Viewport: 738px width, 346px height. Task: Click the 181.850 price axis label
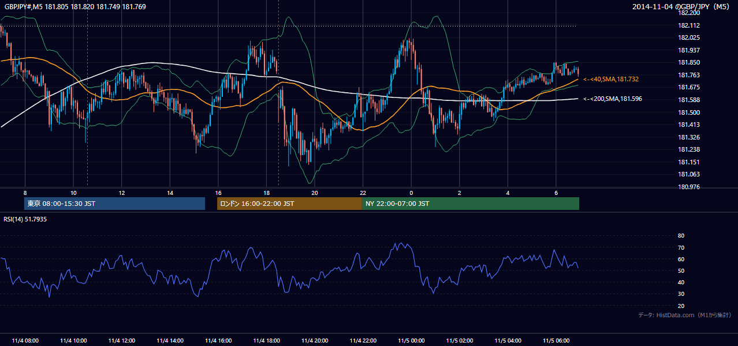click(x=688, y=63)
